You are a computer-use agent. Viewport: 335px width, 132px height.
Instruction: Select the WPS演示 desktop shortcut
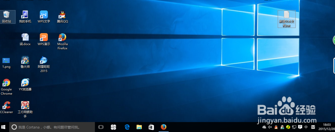pos(44,40)
